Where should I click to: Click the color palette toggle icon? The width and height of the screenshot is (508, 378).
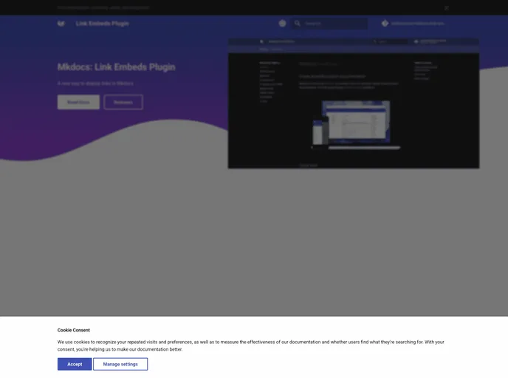(282, 24)
